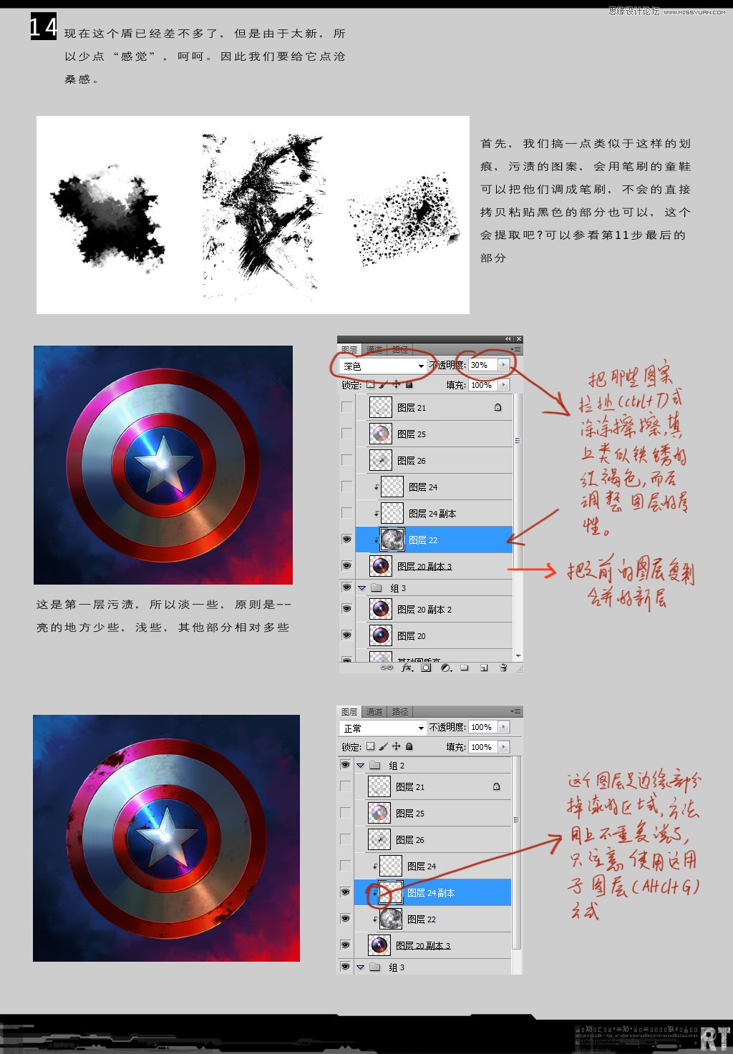Collapse the 深色 panel with double-arrow icon
This screenshot has height=1054, width=733.
[x=508, y=339]
